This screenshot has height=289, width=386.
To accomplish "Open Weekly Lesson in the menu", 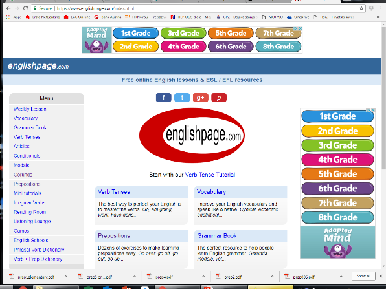I will 30,109.
